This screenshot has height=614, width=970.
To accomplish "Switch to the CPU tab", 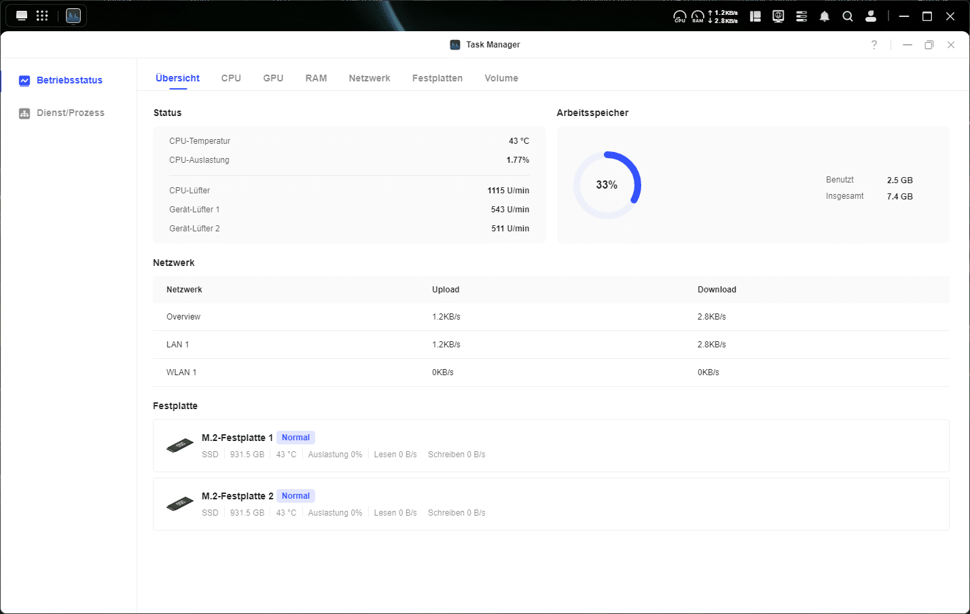I will pos(231,78).
